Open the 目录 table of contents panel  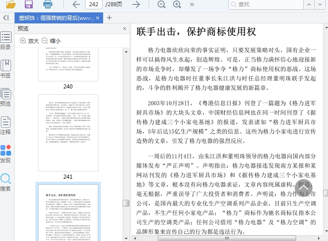6,41
